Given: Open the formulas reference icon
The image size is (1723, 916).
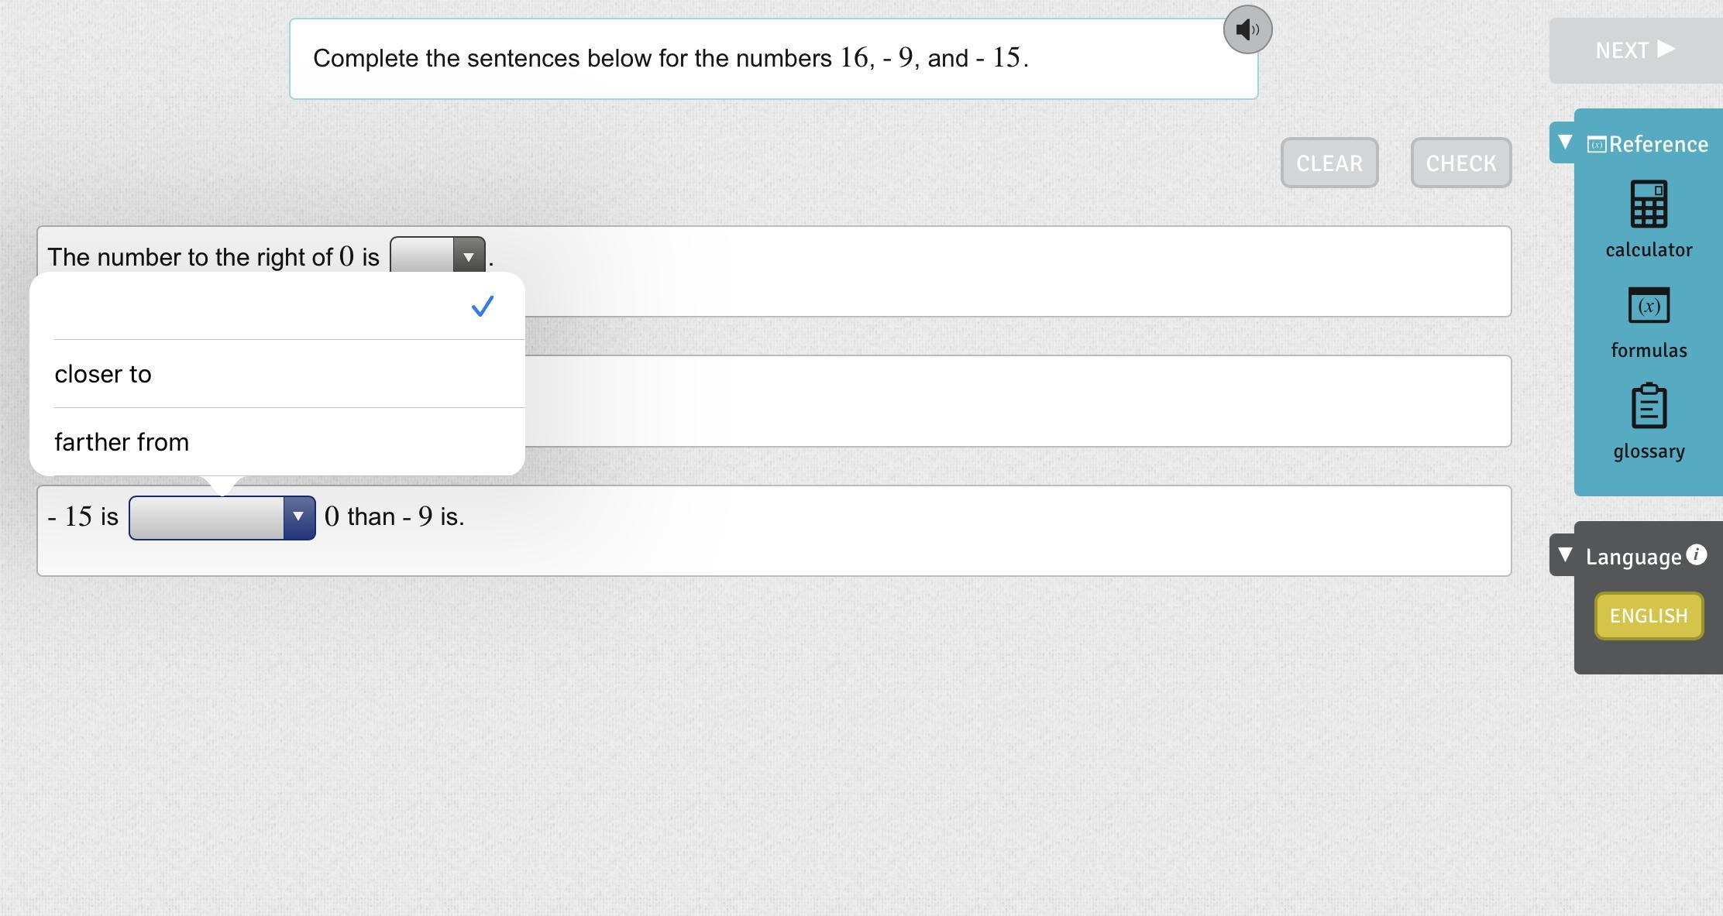Looking at the screenshot, I should 1649,306.
